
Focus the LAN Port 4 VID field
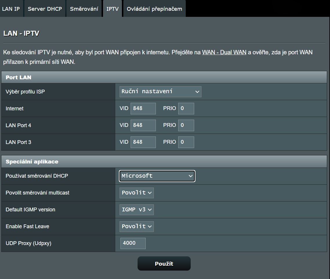[143, 125]
